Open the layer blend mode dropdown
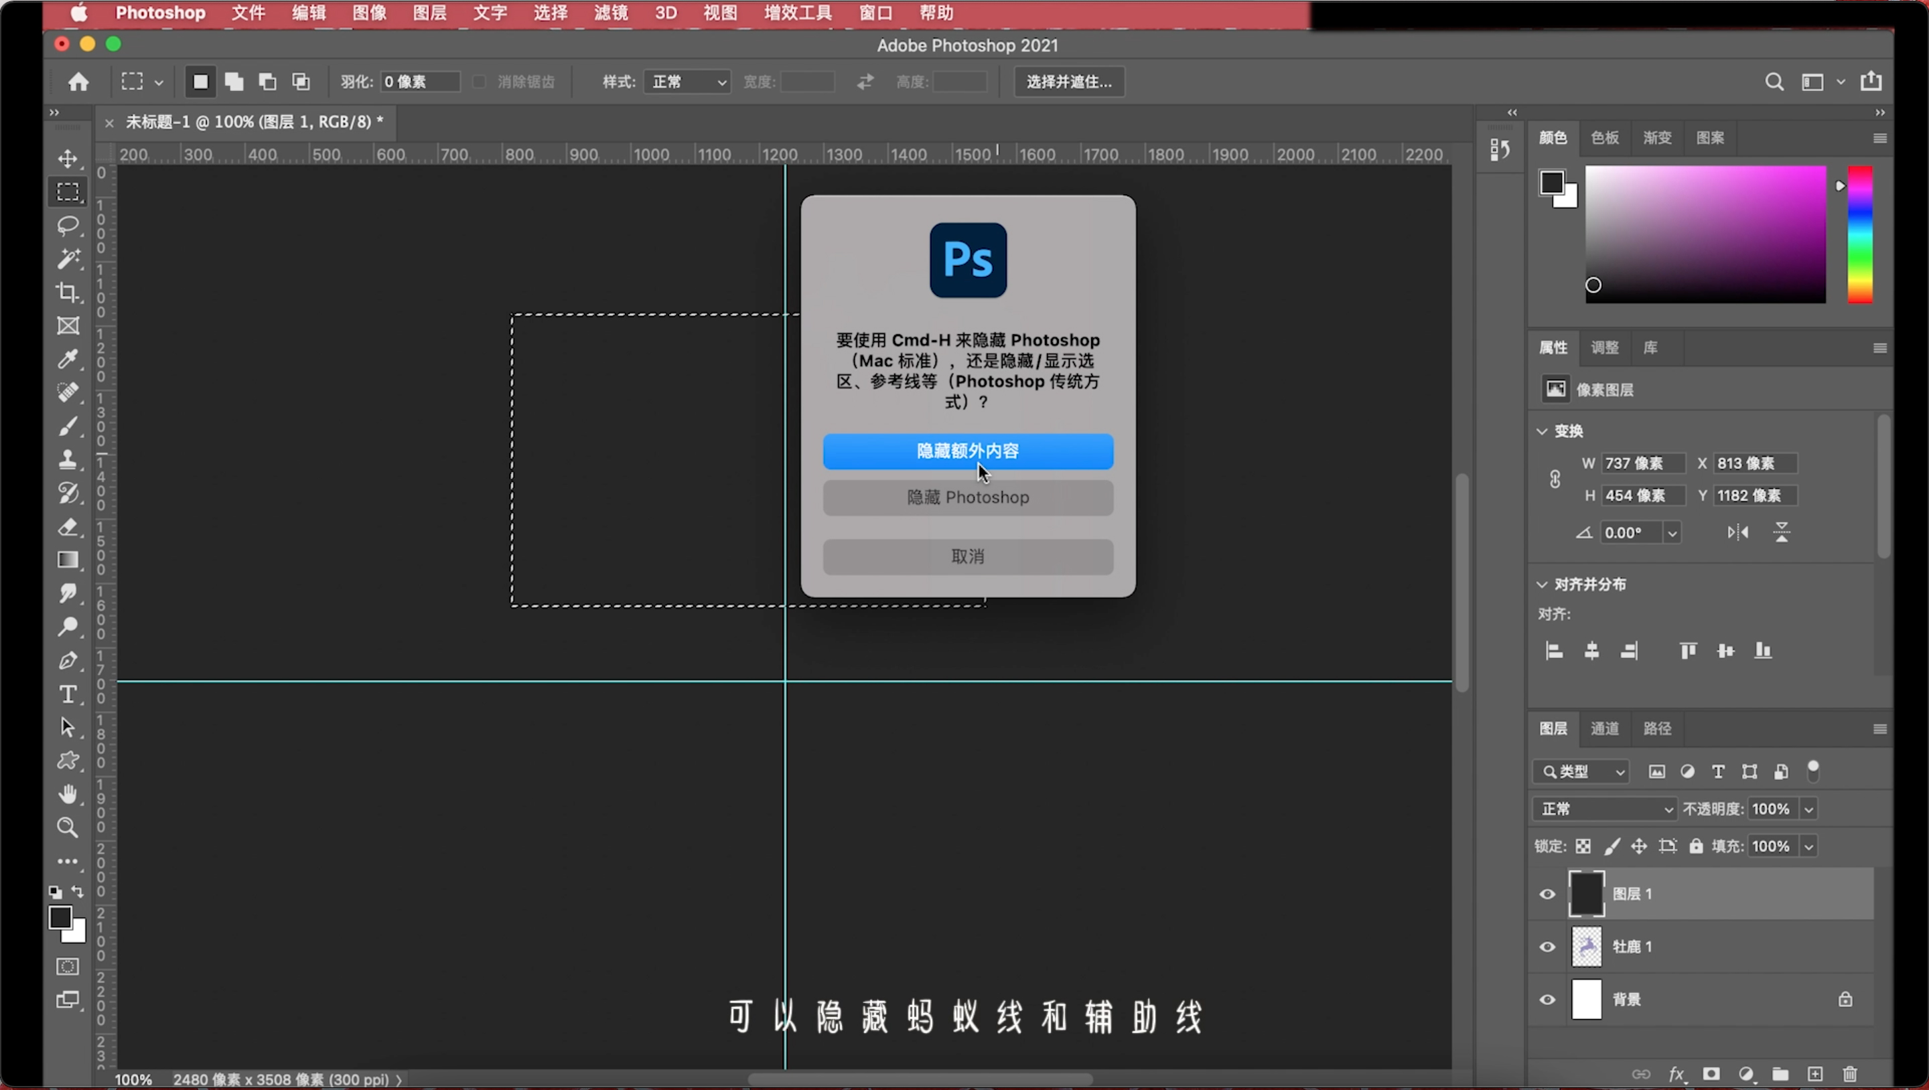Image resolution: width=1929 pixels, height=1090 pixels. (x=1605, y=809)
